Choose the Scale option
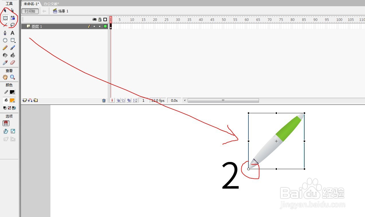 click(x=13, y=131)
